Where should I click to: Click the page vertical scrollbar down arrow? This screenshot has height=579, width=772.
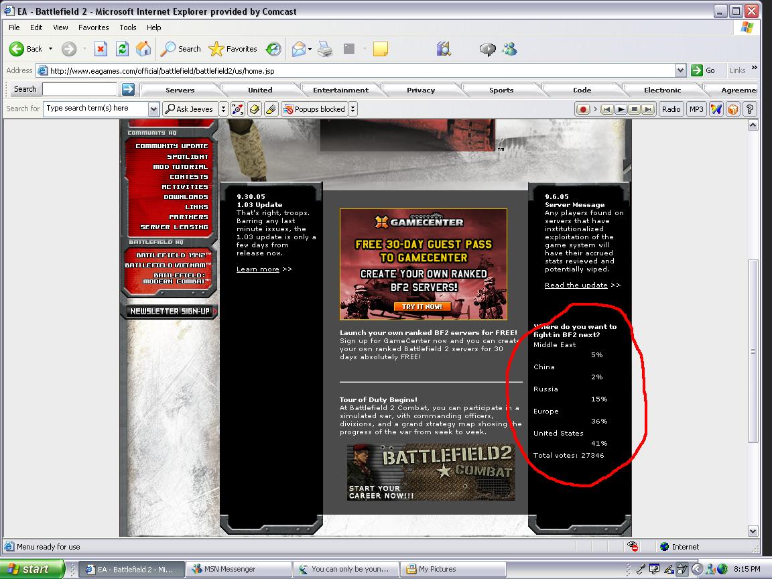pyautogui.click(x=753, y=531)
